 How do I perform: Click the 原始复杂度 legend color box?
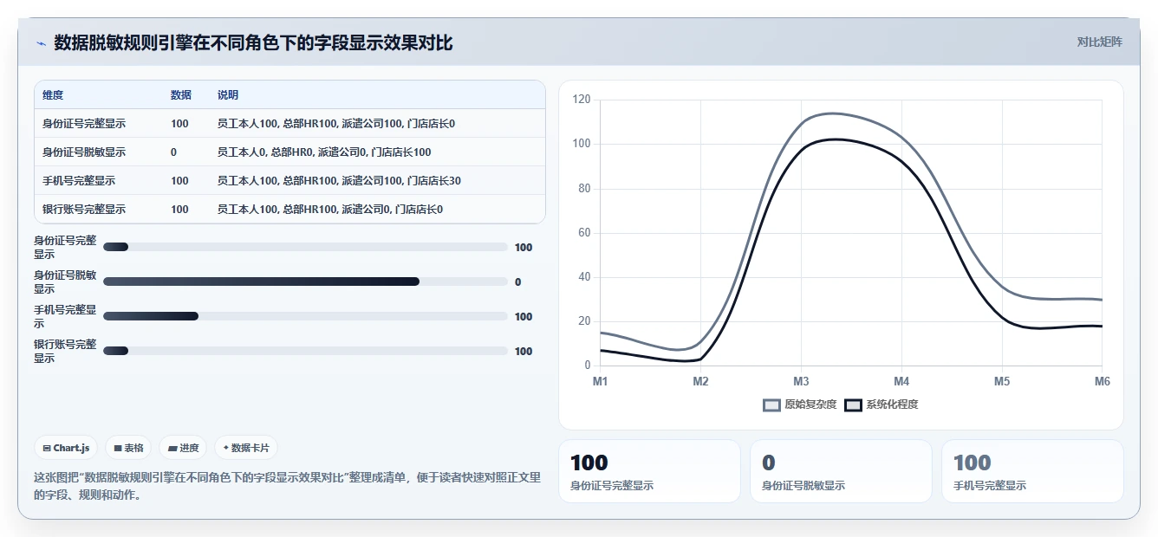click(x=771, y=404)
